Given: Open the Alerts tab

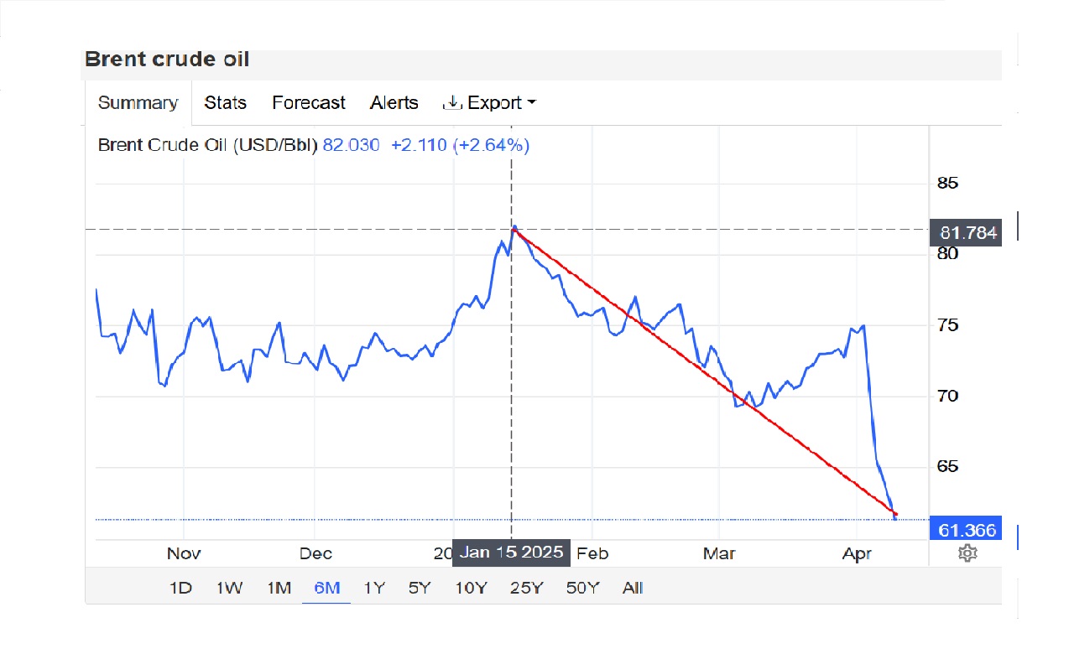Looking at the screenshot, I should tap(394, 103).
